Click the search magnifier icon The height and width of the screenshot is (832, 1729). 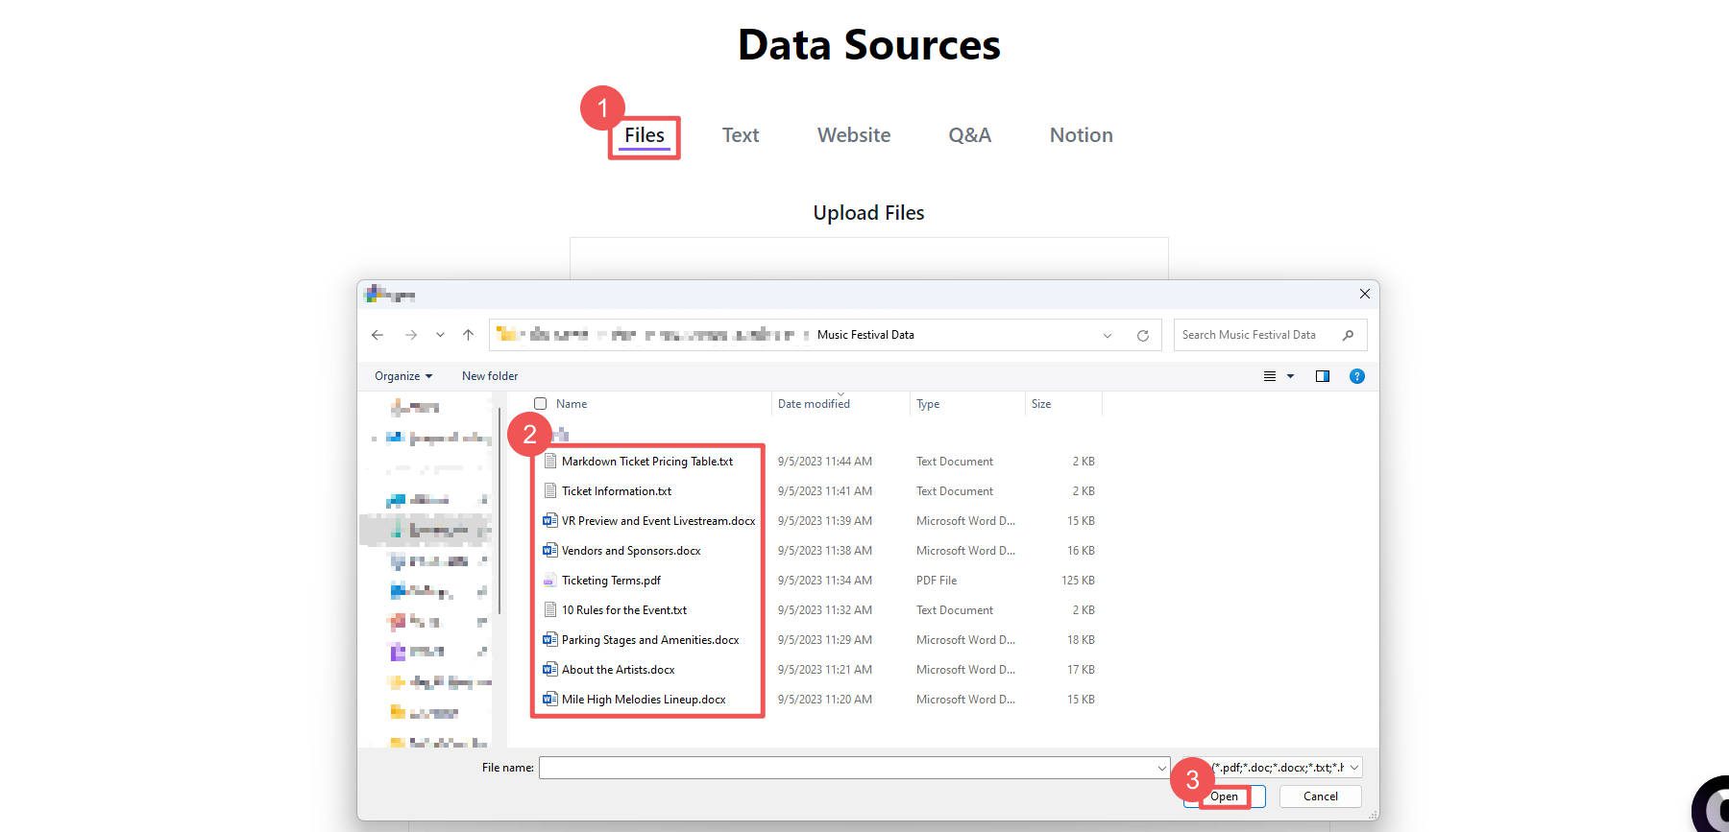[1348, 335]
